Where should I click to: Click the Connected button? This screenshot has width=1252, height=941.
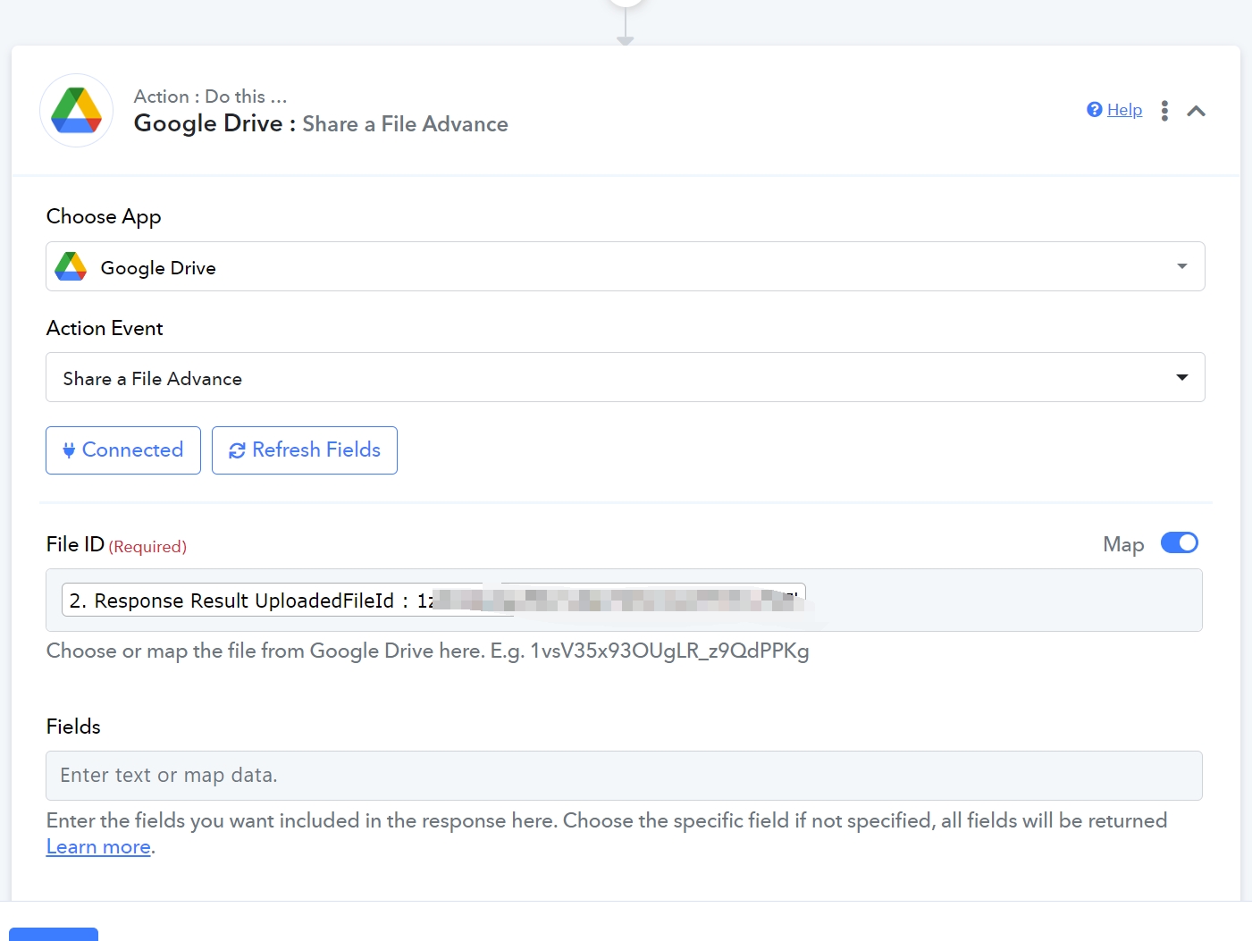click(123, 450)
